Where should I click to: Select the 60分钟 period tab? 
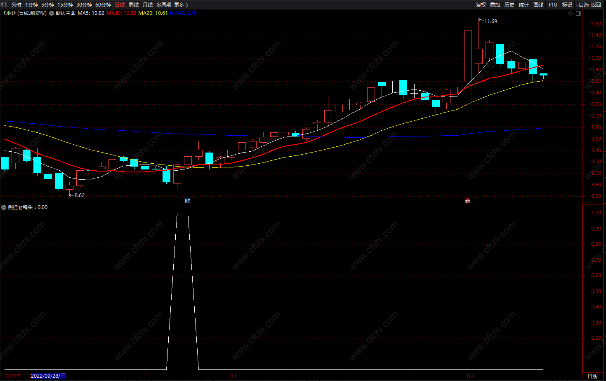103,5
